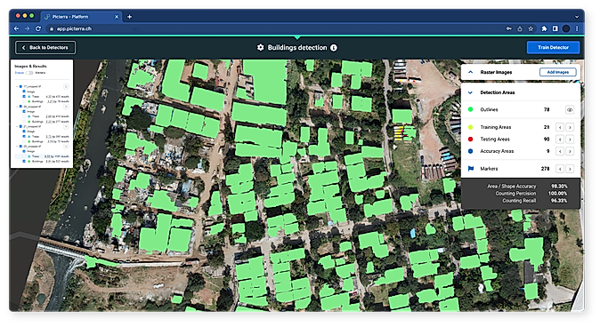The width and height of the screenshot is (600, 327).
Task: Select the Picterra - Platform browser tab
Action: pyautogui.click(x=82, y=17)
